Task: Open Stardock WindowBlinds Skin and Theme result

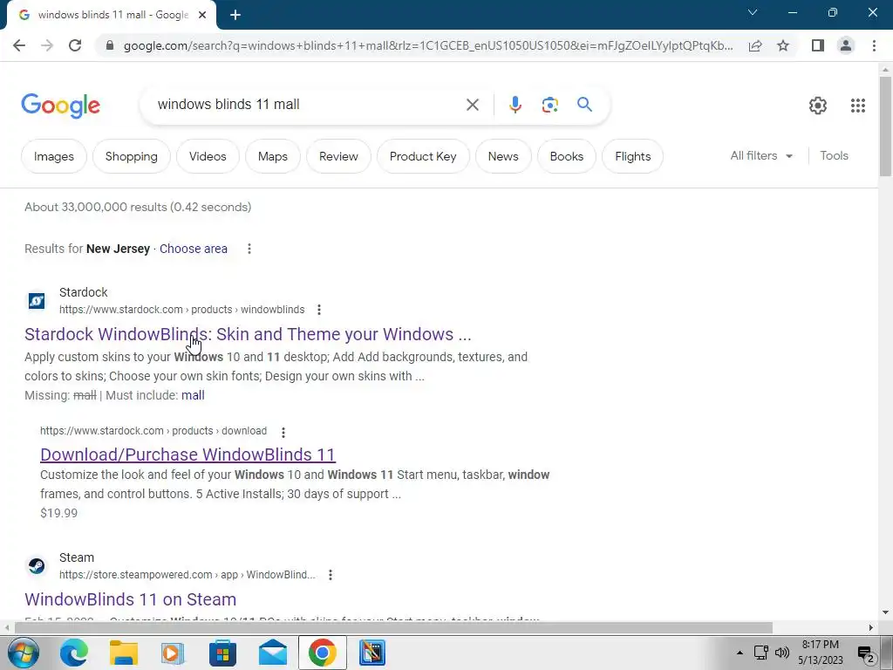Action: pyautogui.click(x=248, y=334)
